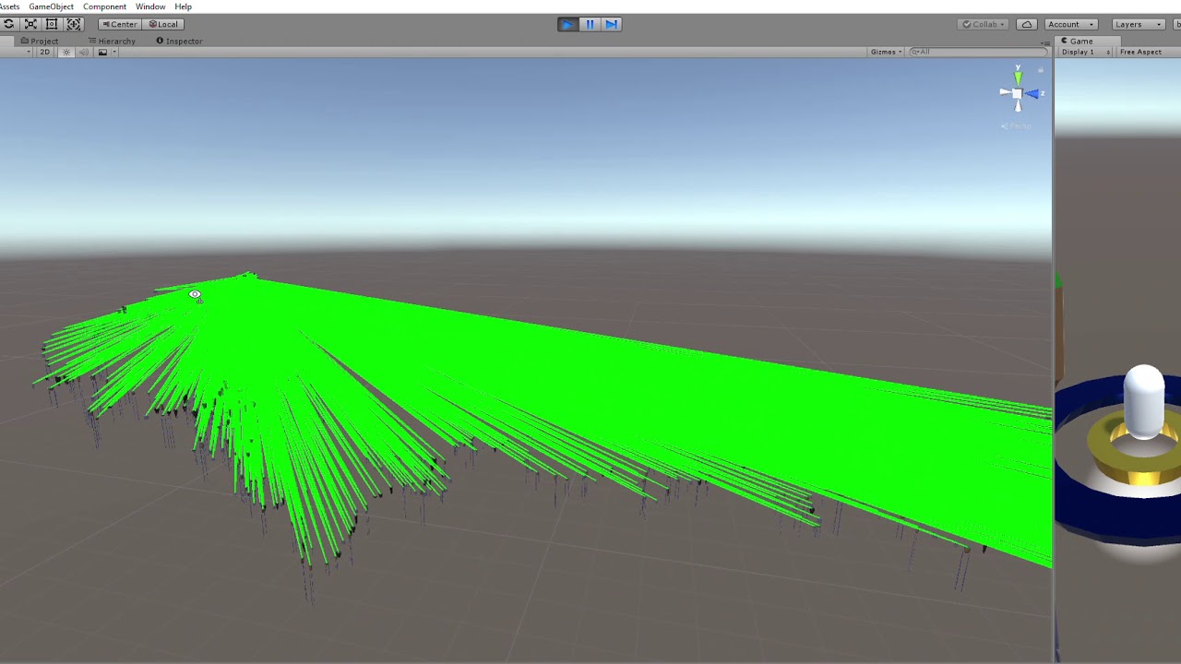
Task: Toggle the scene gizmo rotation lock
Action: point(1041,70)
